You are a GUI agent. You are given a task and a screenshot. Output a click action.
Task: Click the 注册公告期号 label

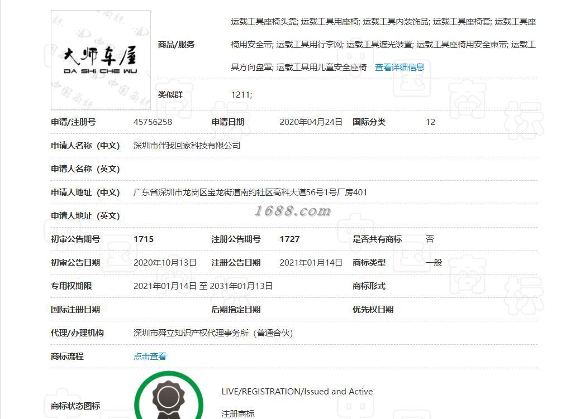click(x=236, y=239)
